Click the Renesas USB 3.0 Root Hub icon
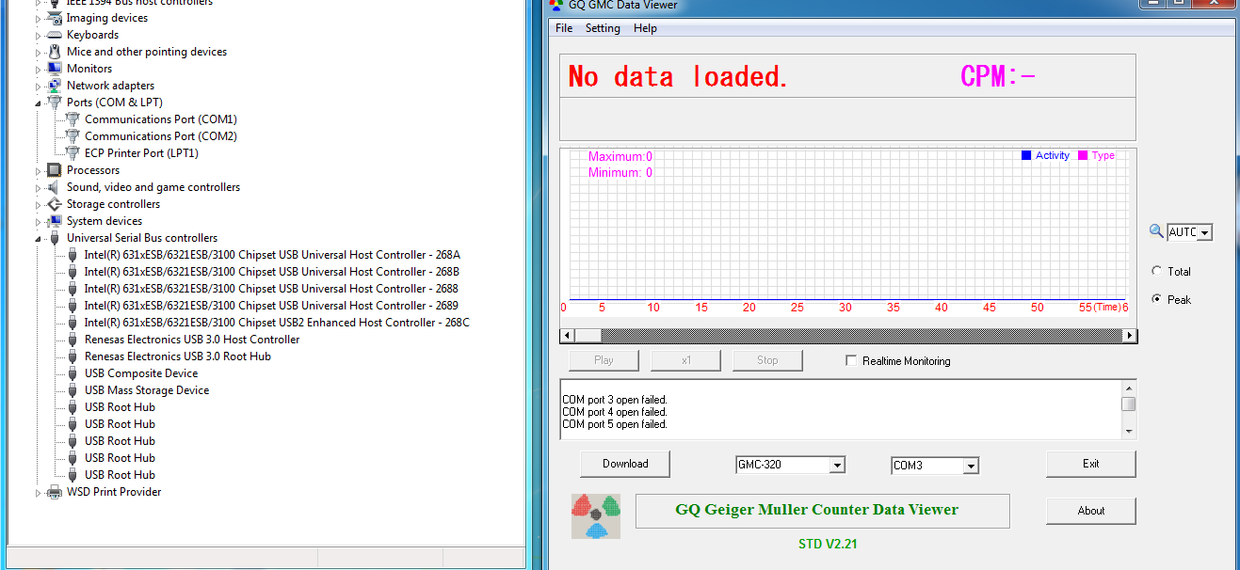1240x570 pixels. [x=72, y=356]
